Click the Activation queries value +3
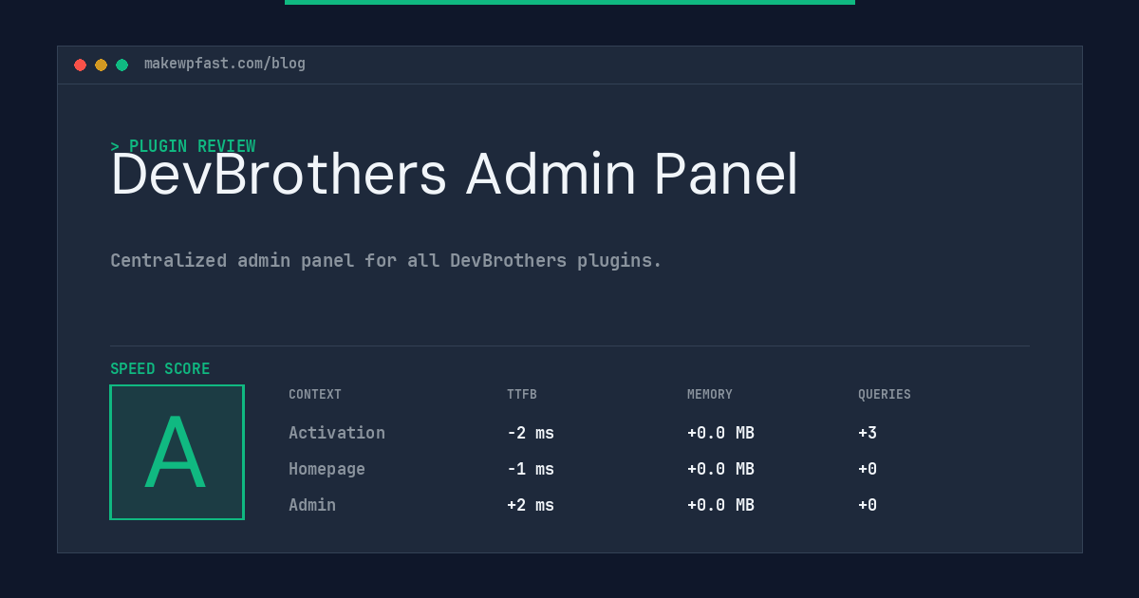The image size is (1139, 598). 868,433
